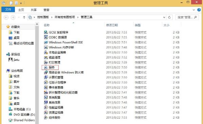Screen dimensions: 203x124
Task: Expand breadcrumb arrow after 所有控制面板项
Action: pyautogui.click(x=78, y=17)
